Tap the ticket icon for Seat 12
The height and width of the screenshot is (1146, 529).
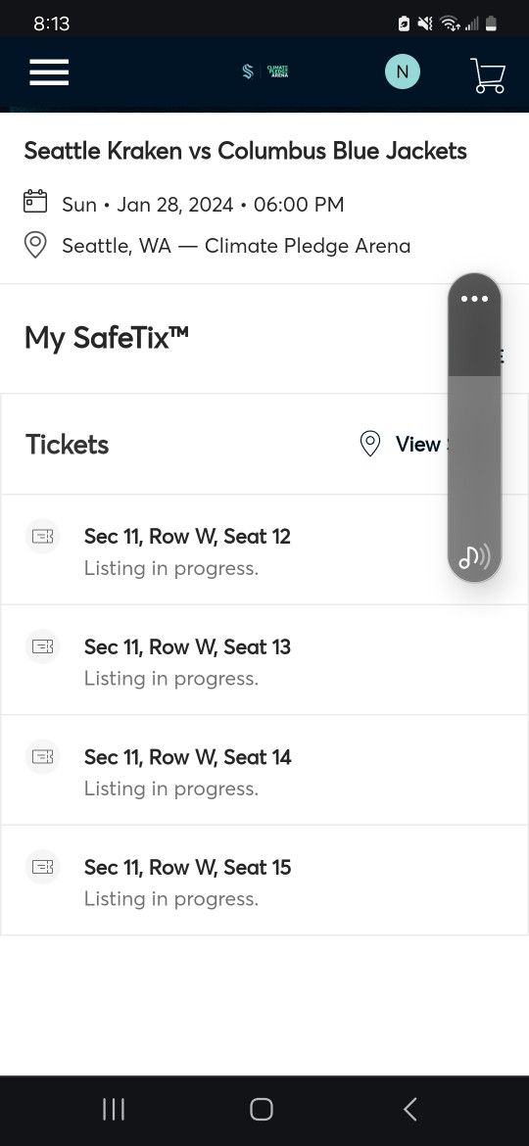(42, 537)
